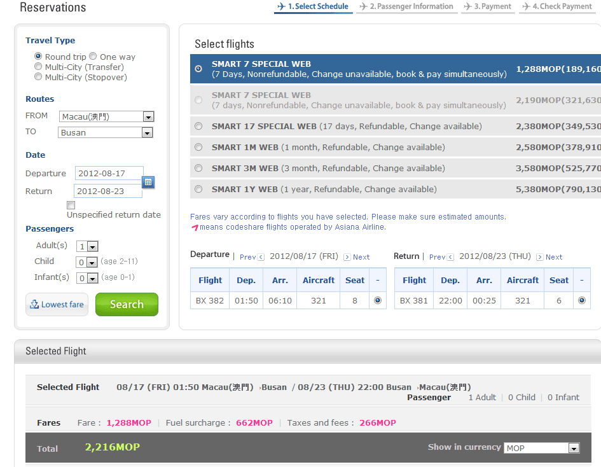This screenshot has height=467, width=601.
Task: Expand the Adult(s) count dropdown
Action: click(92, 247)
